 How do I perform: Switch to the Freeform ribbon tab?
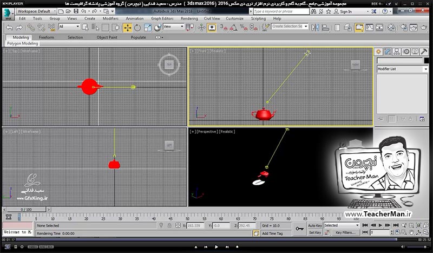point(47,37)
